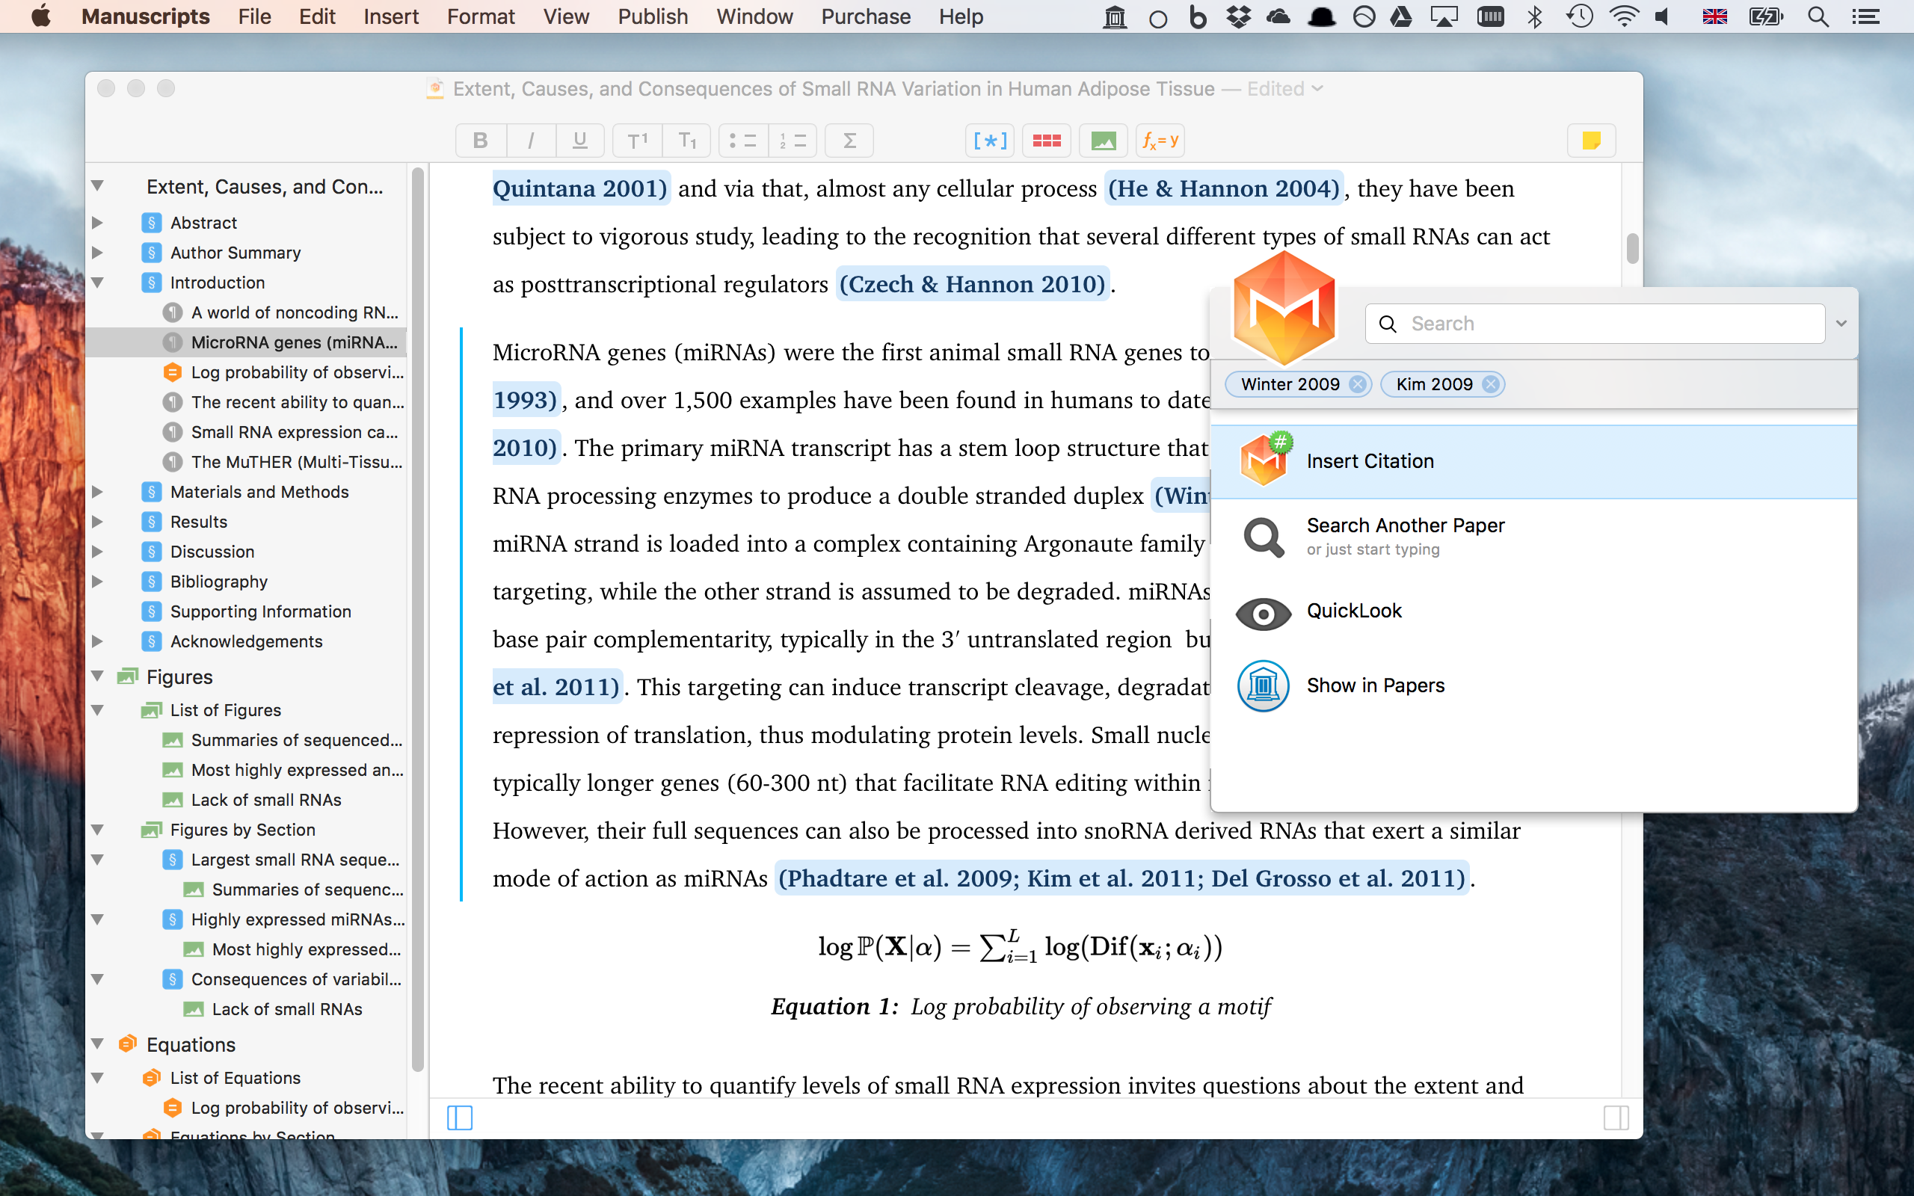Expand the Abstract section
The width and height of the screenshot is (1914, 1196).
tap(97, 223)
